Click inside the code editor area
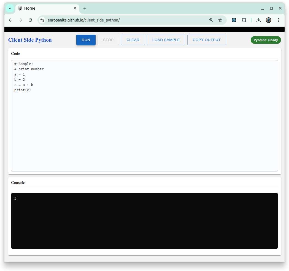Image resolution: width=289 pixels, height=271 pixels. pyautogui.click(x=144, y=116)
